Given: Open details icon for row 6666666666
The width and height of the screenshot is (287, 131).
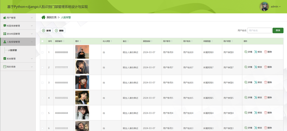Looking at the screenshot, I should click(x=246, y=82).
